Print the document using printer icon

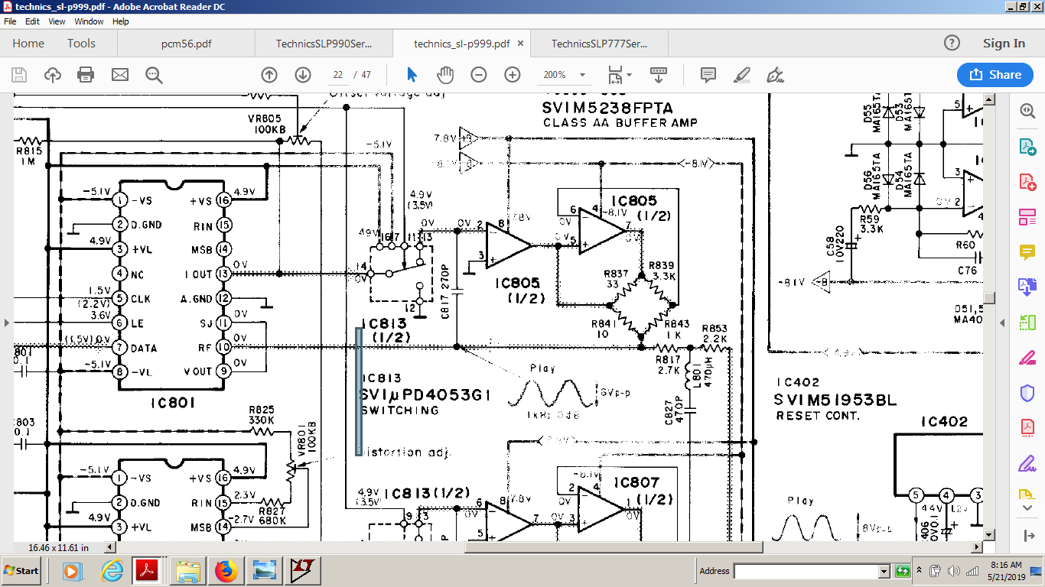point(86,75)
